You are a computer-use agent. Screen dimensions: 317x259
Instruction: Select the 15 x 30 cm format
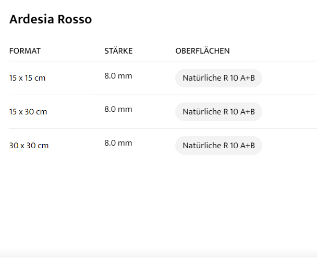(x=28, y=112)
